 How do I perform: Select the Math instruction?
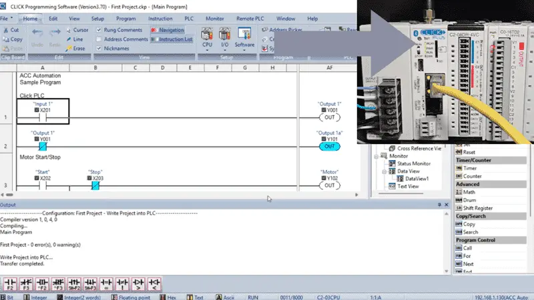pos(465,192)
